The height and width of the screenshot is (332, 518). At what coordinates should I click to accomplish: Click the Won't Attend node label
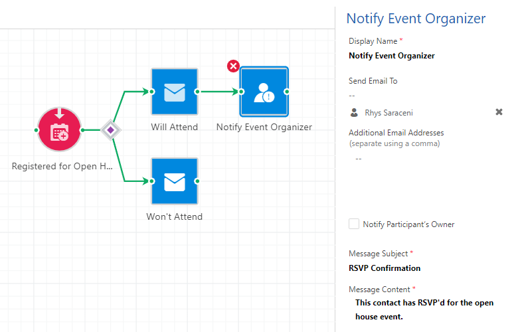point(175,216)
